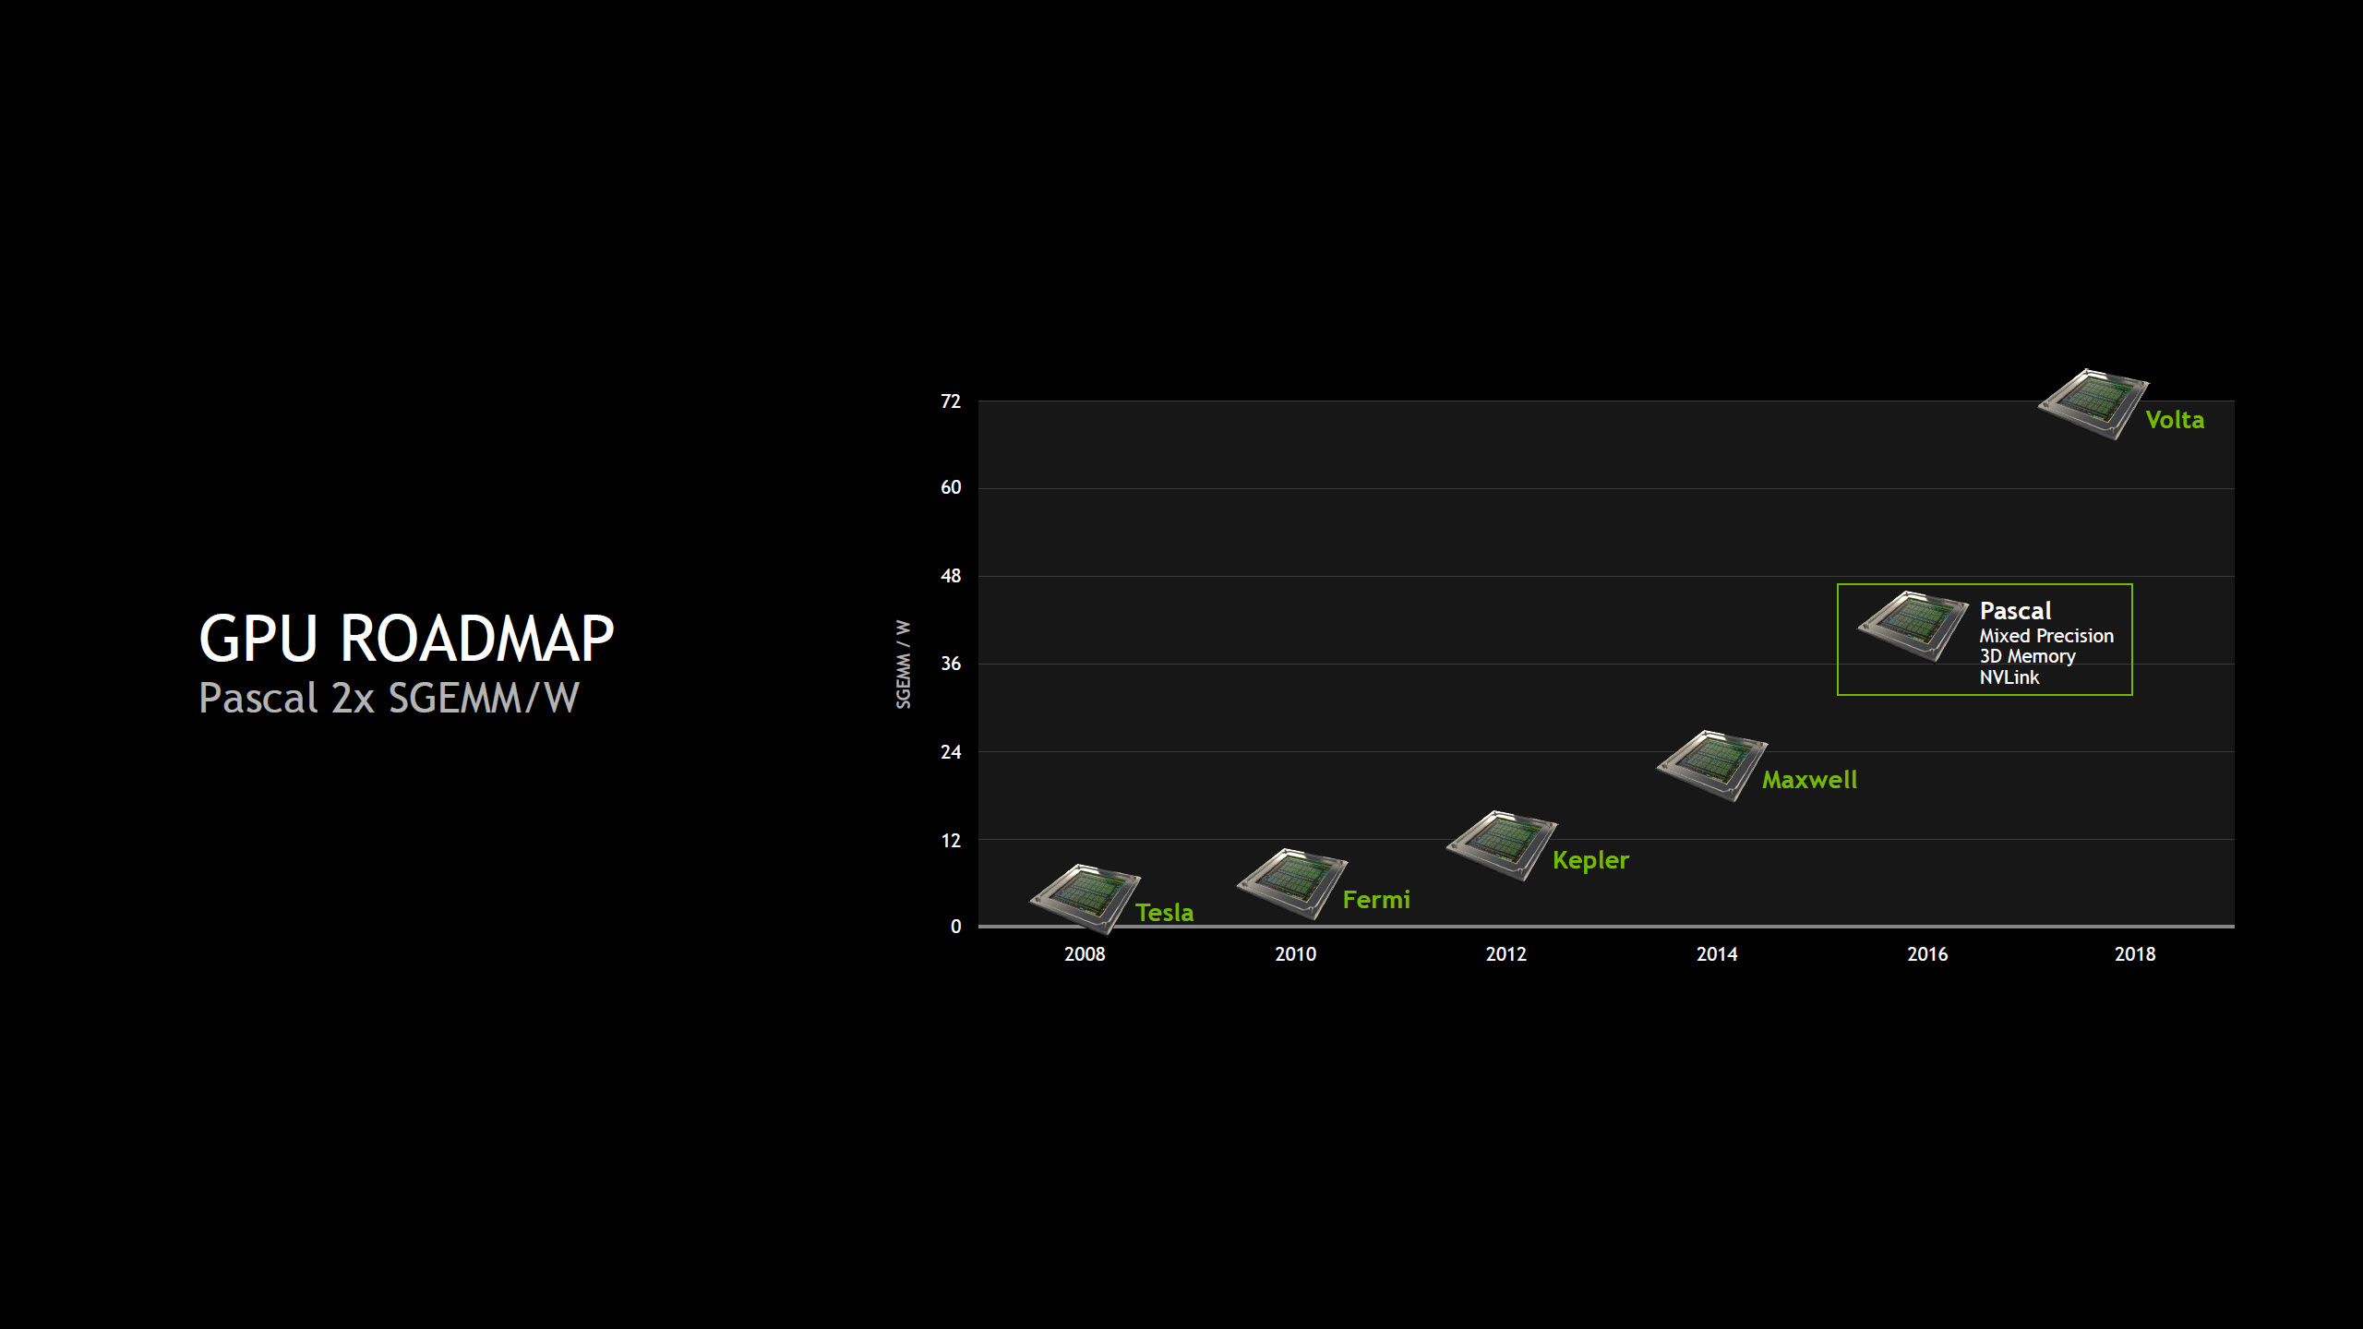This screenshot has height=1329, width=2363.
Task: Click the Kepler GPU chip icon
Action: [x=1501, y=844]
